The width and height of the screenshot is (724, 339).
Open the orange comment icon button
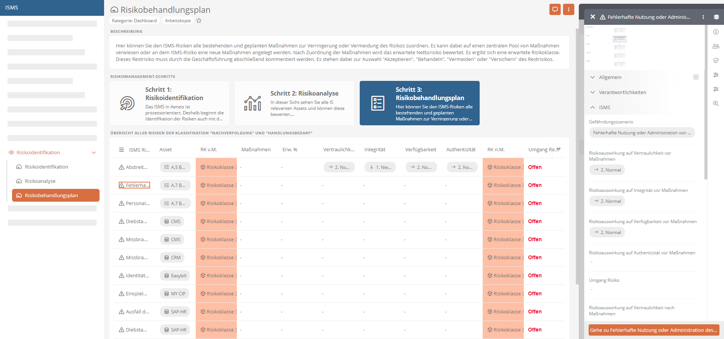555,9
